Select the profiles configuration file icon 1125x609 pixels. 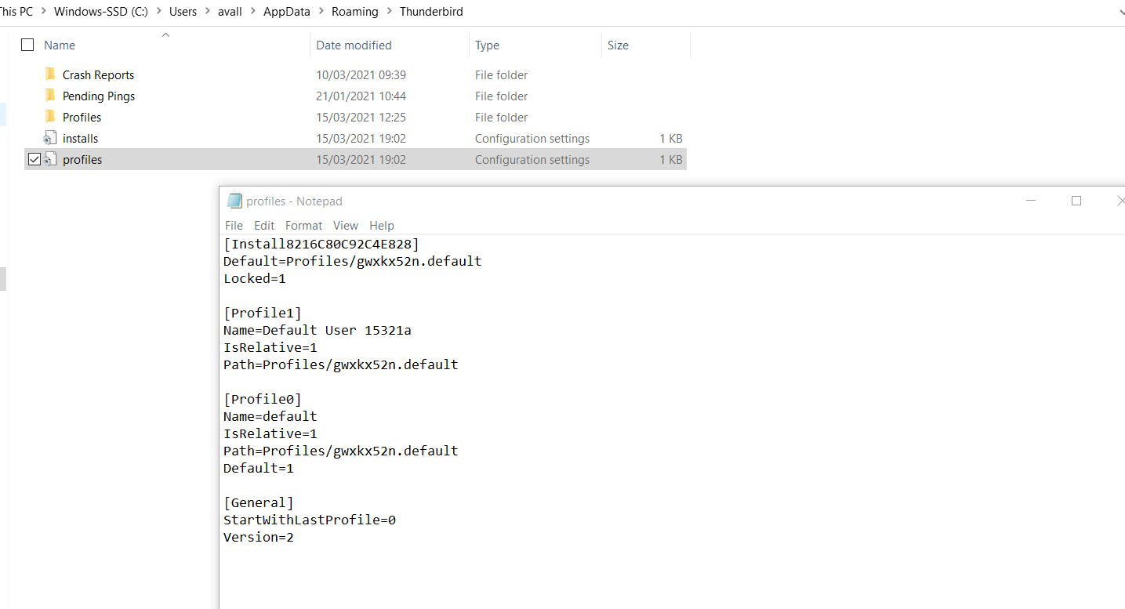pyautogui.click(x=50, y=159)
